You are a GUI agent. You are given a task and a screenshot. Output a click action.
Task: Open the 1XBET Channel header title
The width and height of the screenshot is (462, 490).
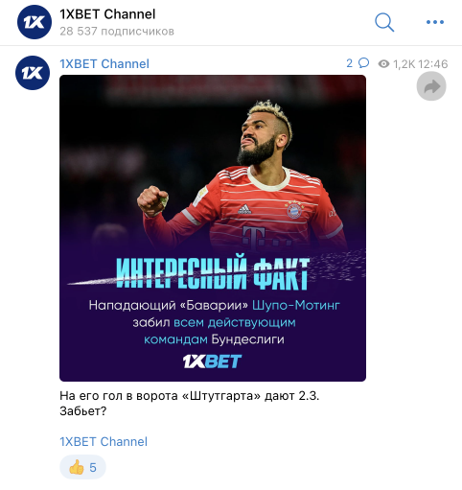[107, 14]
